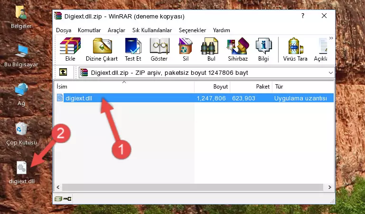Click the 1,247,806 size value
The height and width of the screenshot is (214, 365).
[211, 98]
